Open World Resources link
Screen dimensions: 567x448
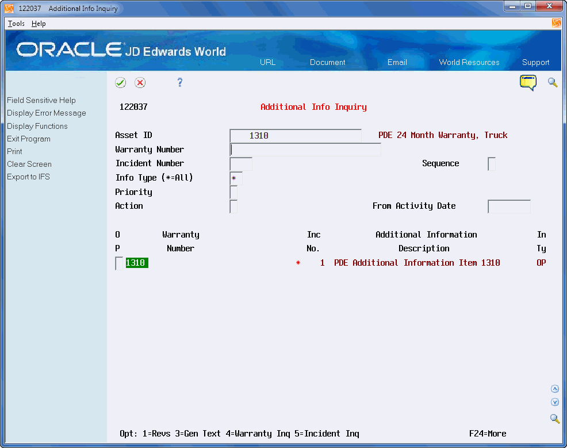(x=469, y=62)
